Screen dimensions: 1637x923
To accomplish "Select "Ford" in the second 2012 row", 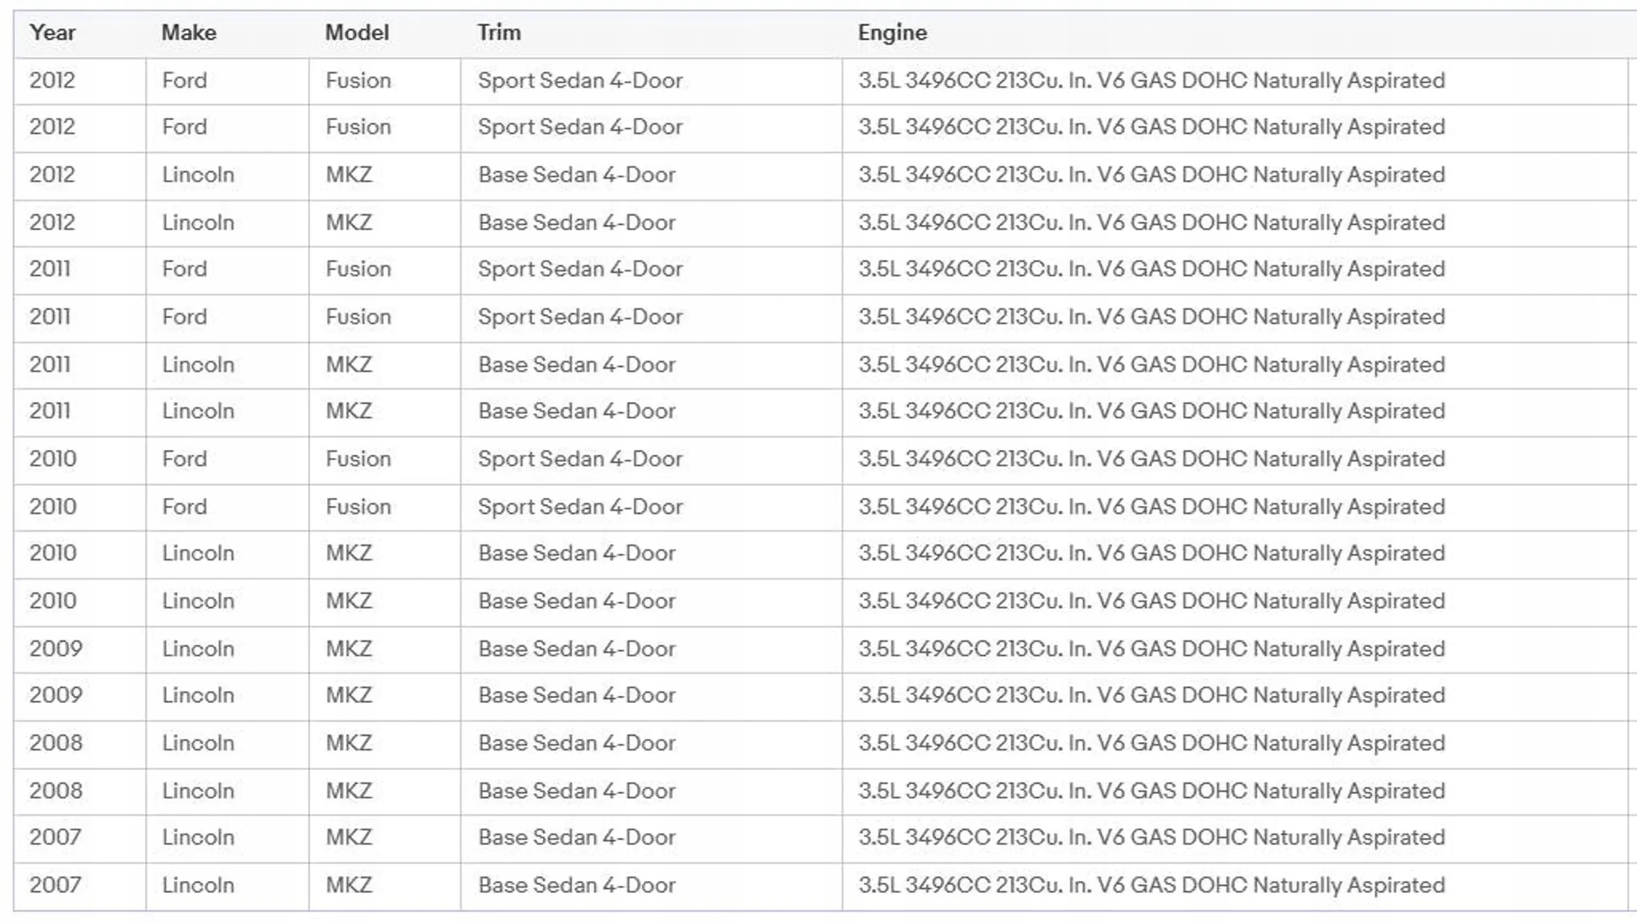I will pyautogui.click(x=184, y=127).
